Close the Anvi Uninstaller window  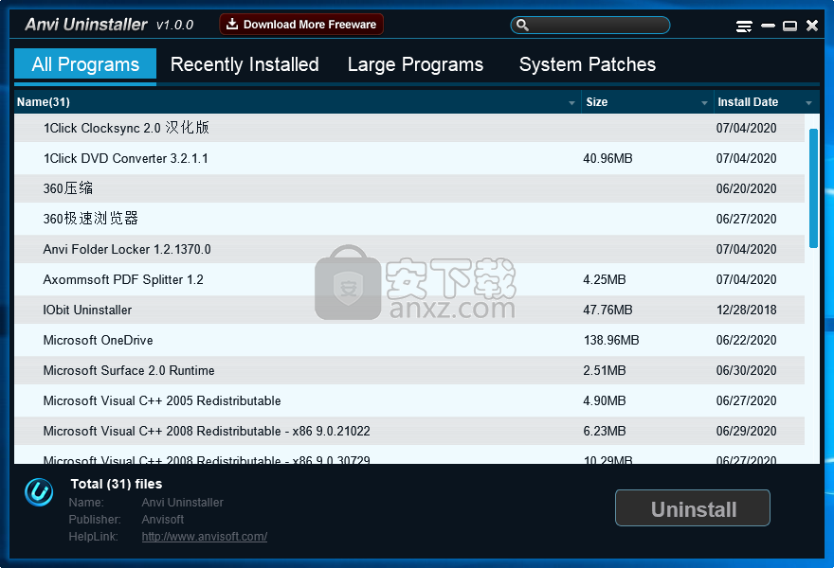(x=812, y=27)
